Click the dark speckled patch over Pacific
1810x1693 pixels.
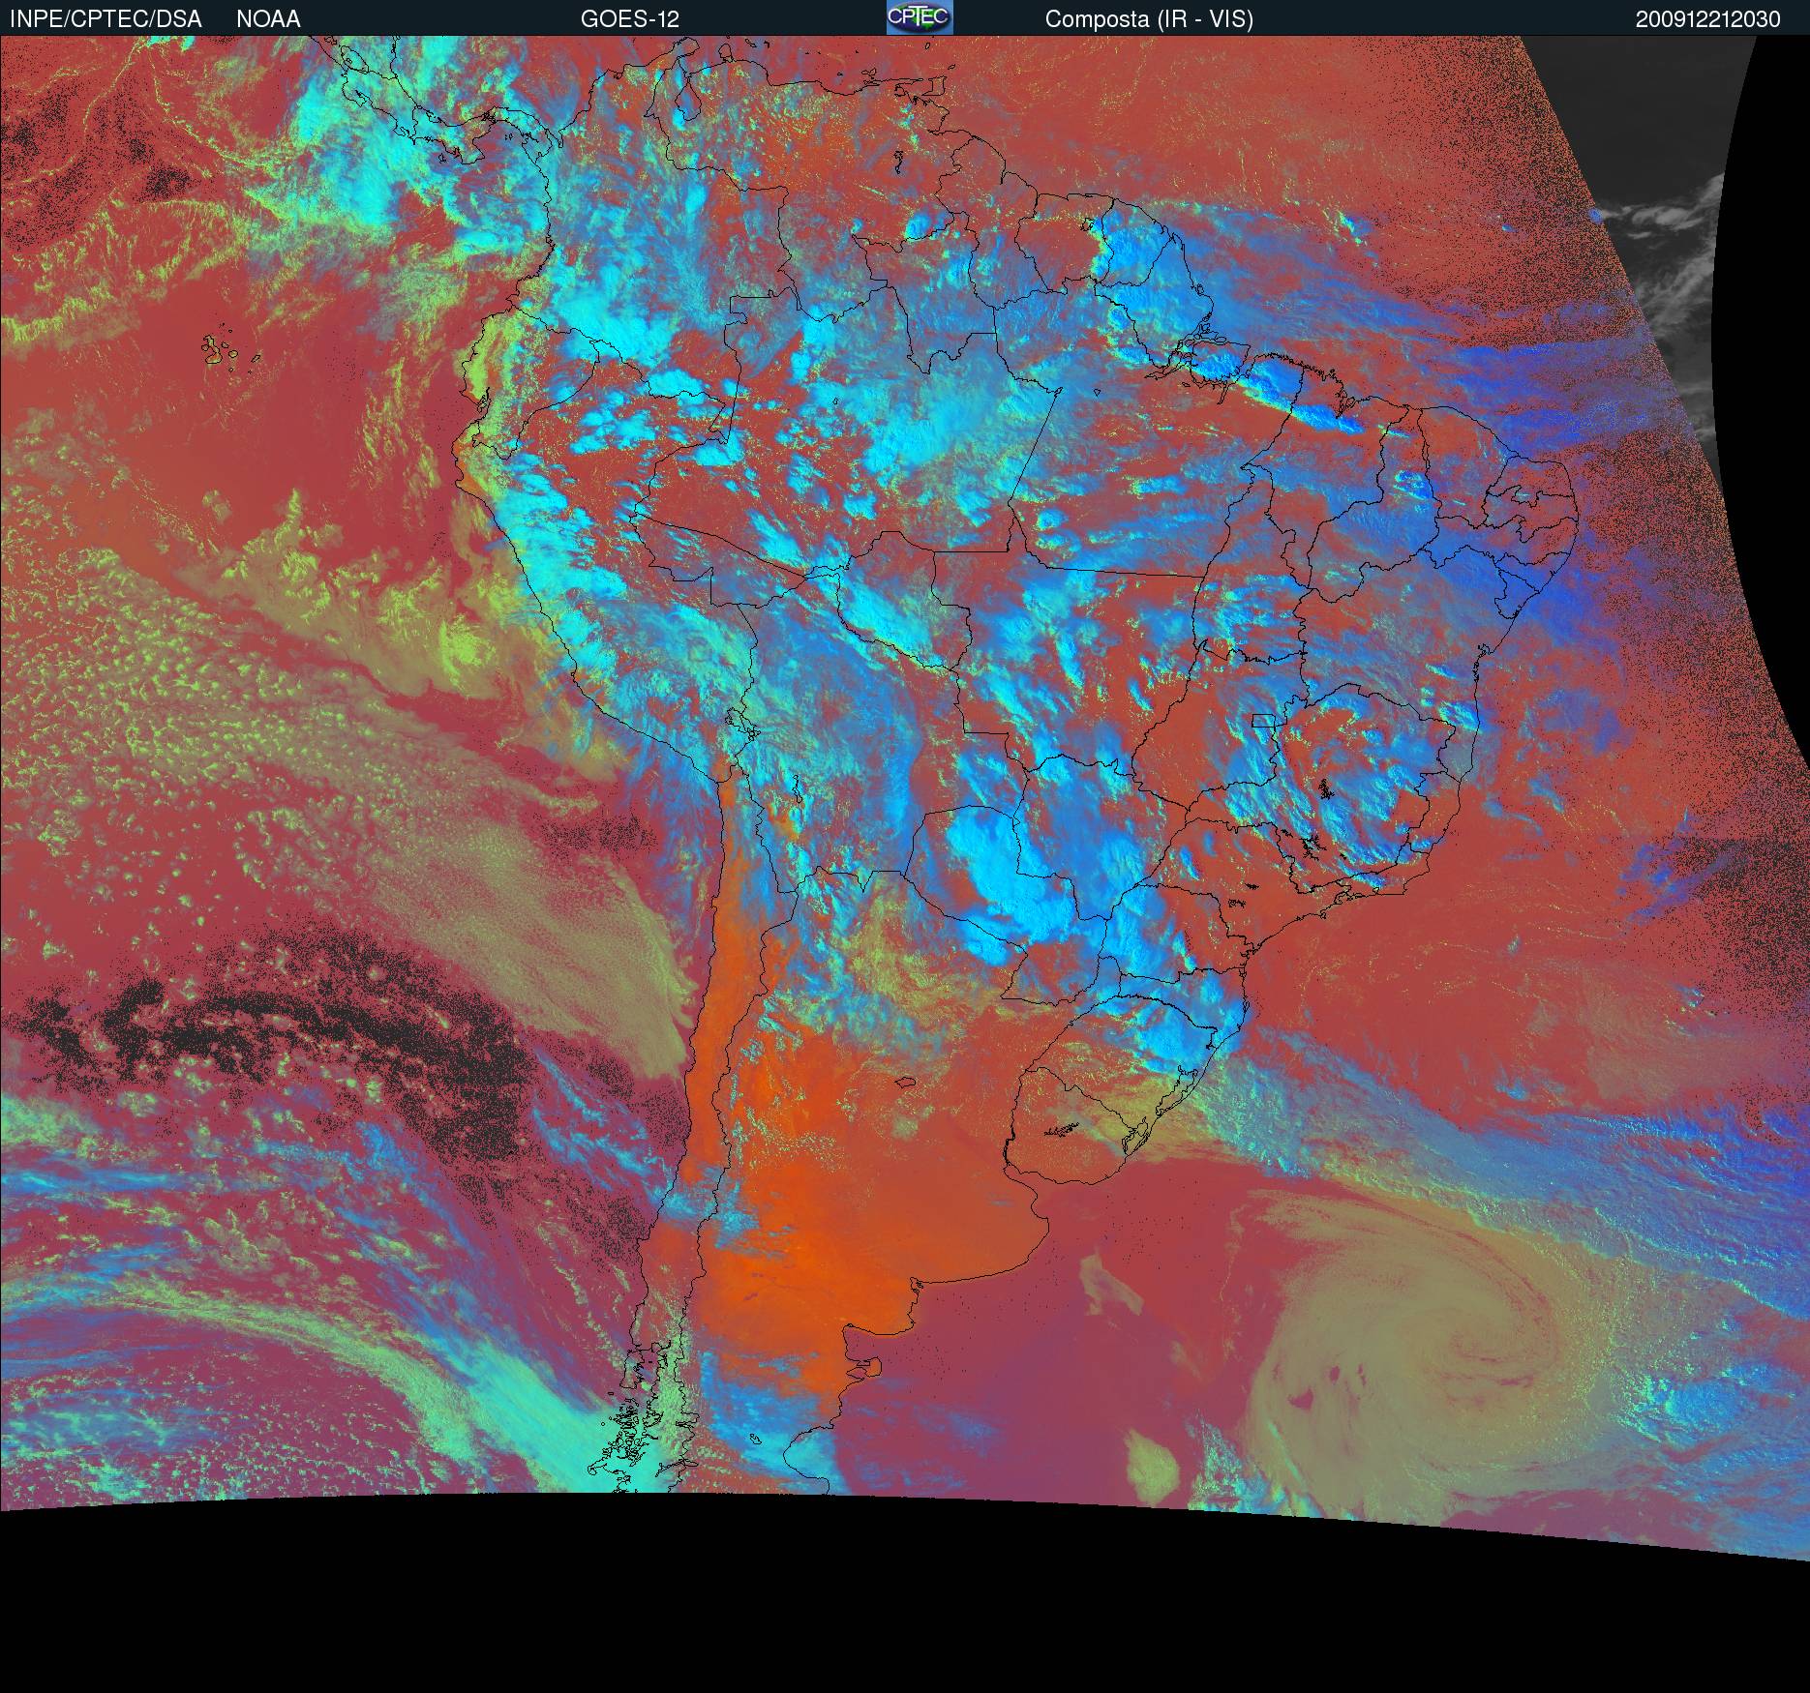coord(290,1025)
